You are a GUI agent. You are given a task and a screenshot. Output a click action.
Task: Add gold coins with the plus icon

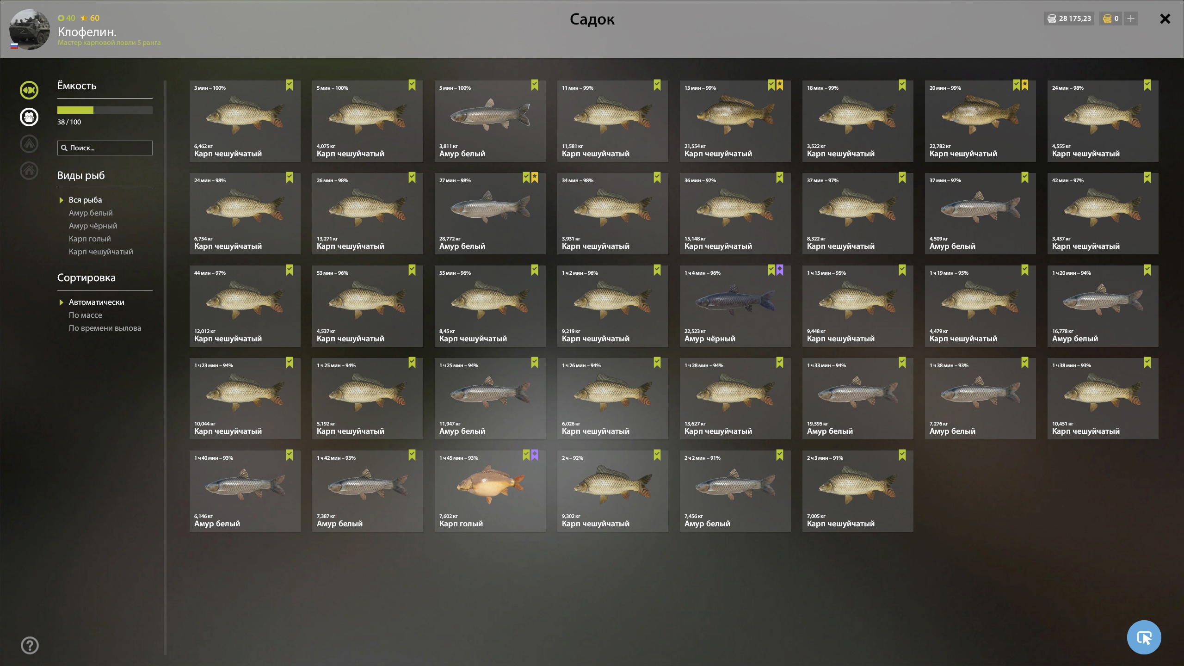click(x=1131, y=18)
